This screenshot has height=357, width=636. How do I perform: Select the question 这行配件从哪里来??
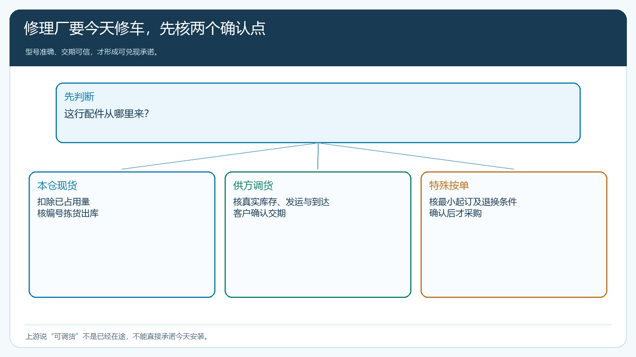tap(107, 114)
